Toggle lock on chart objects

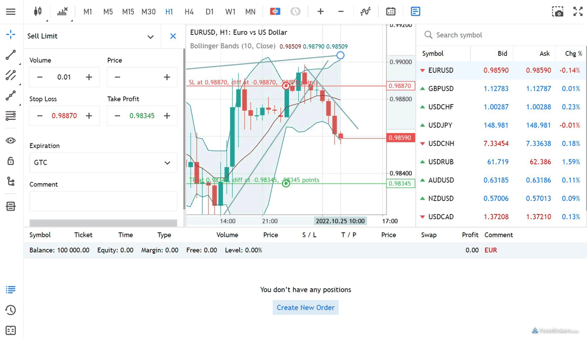click(x=11, y=161)
